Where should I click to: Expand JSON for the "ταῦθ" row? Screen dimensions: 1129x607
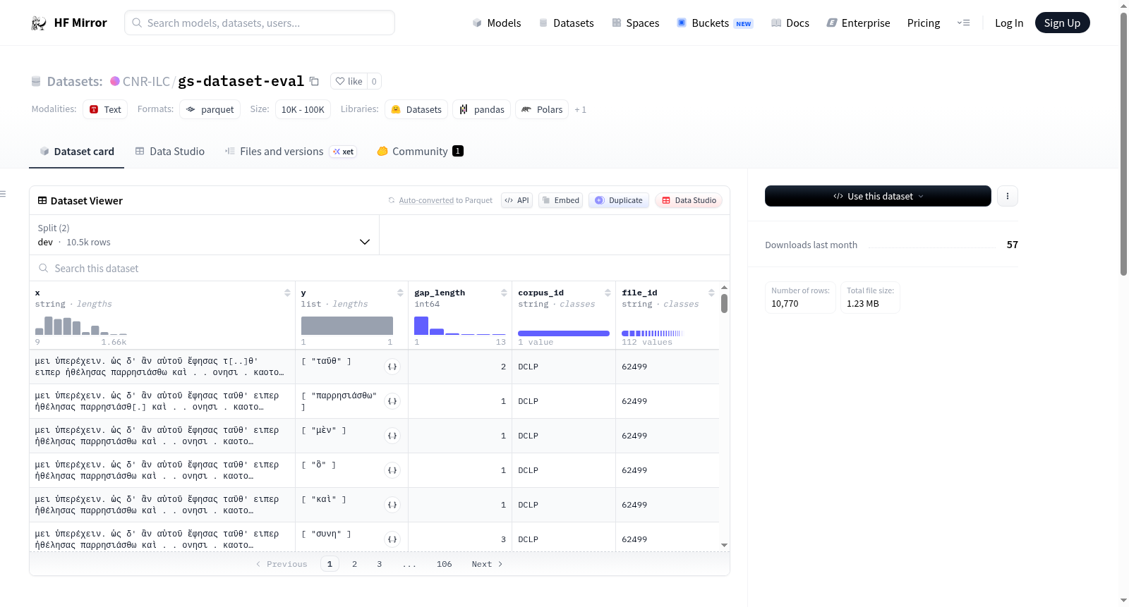(392, 367)
